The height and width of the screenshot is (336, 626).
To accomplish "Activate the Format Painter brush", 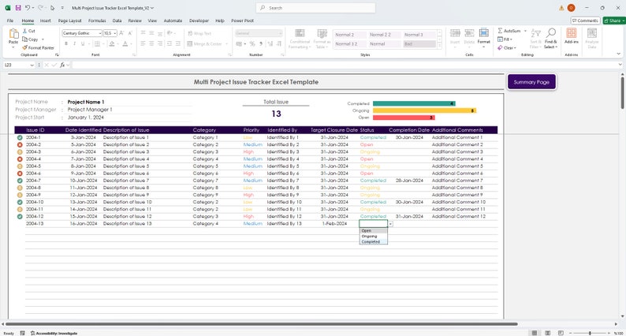I will 38,47.
